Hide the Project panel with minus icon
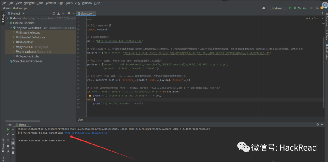 (73, 13)
